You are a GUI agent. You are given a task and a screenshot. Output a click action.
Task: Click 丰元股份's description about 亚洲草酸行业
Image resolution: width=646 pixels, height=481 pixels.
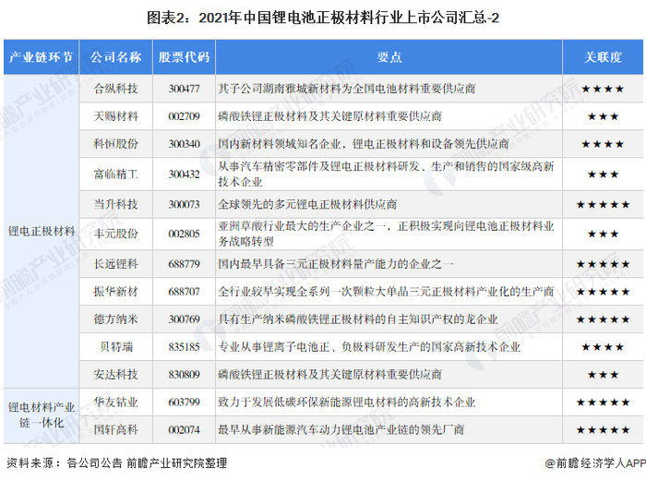(x=386, y=234)
